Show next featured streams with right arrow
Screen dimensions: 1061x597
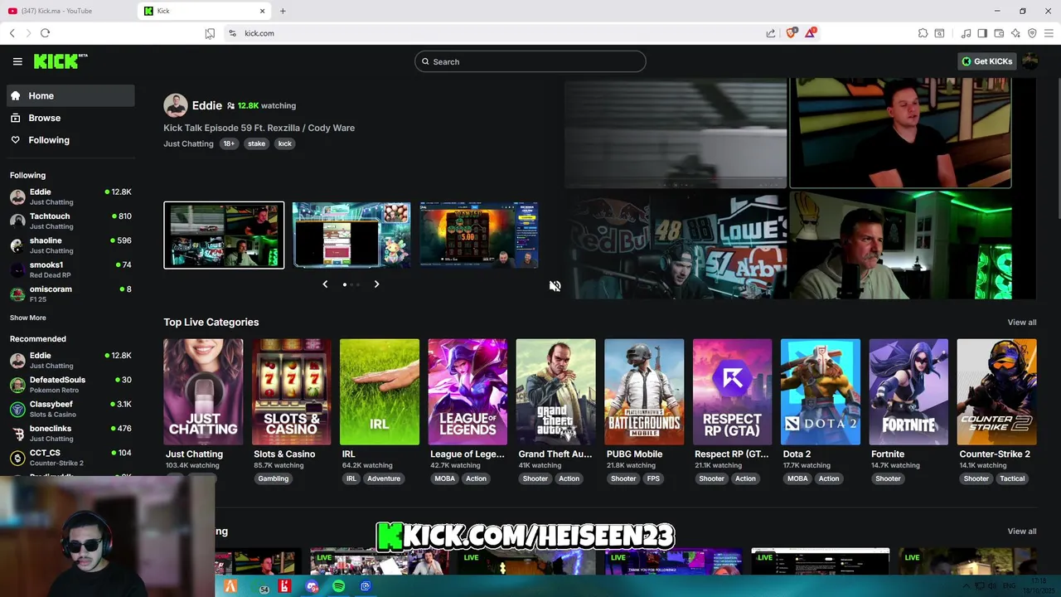pos(376,284)
